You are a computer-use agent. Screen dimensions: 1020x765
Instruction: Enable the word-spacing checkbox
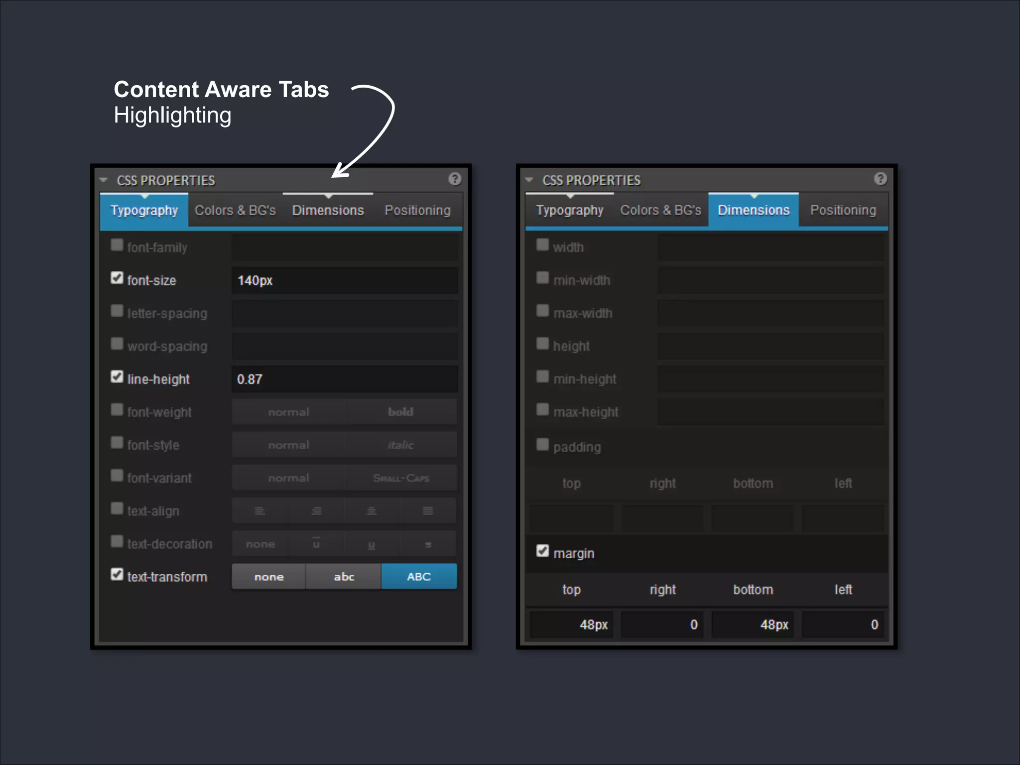(x=117, y=344)
